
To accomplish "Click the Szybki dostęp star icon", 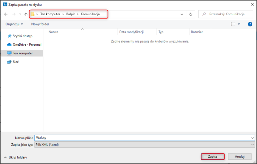I will click(x=9, y=36).
